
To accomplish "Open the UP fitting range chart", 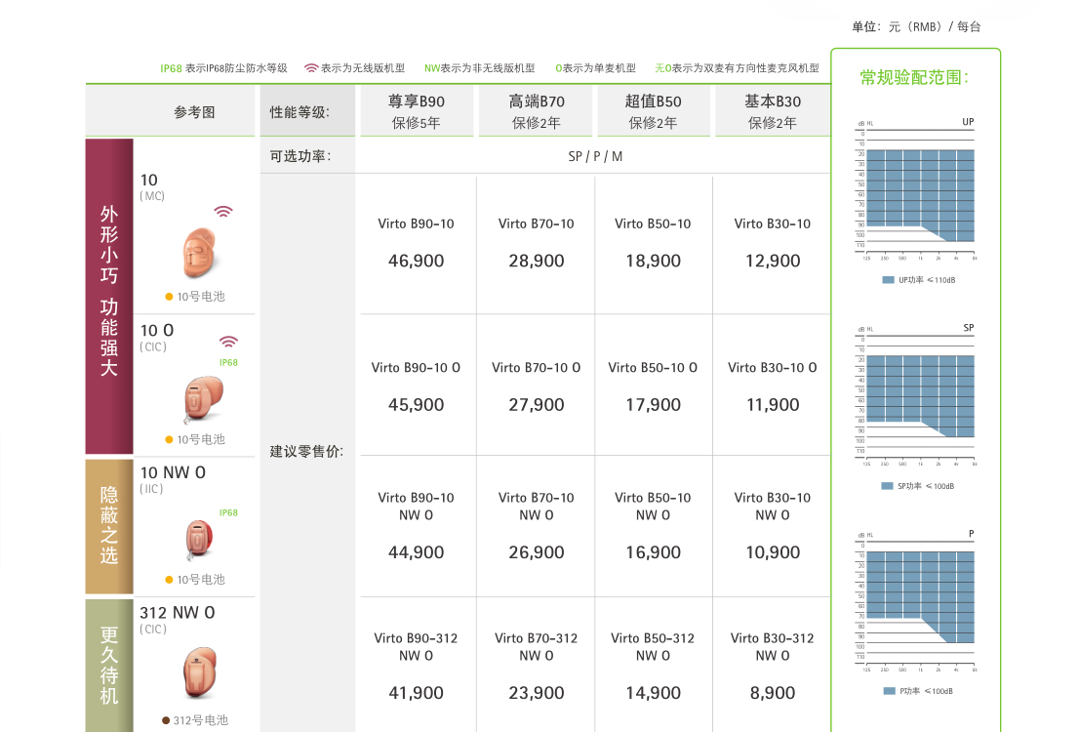I will (915, 189).
